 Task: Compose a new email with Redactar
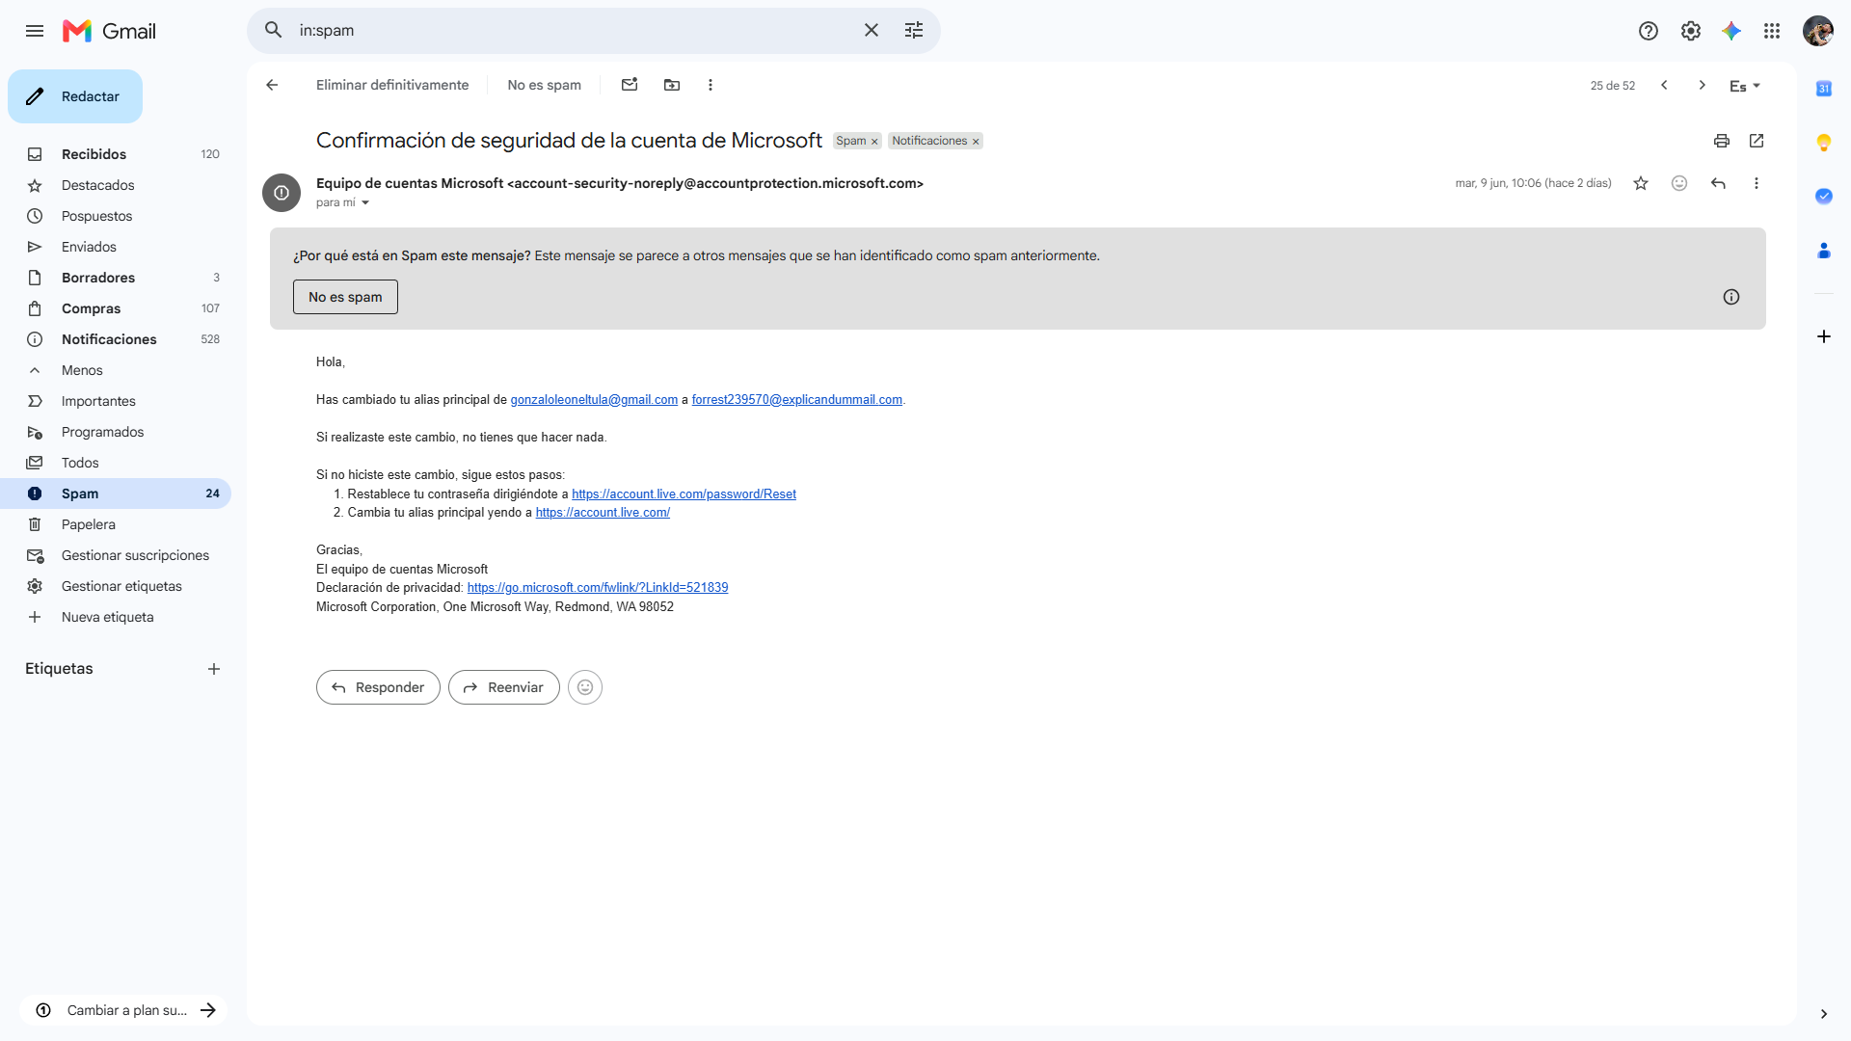(x=75, y=96)
